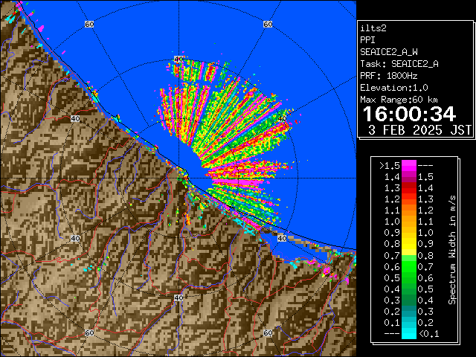Click the product name "SEAICE2_A_W"
The height and width of the screenshot is (357, 476).
[x=389, y=52]
